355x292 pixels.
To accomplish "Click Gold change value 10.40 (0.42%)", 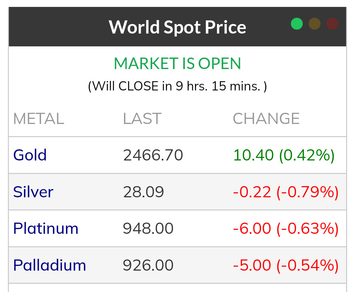I will 284,155.
